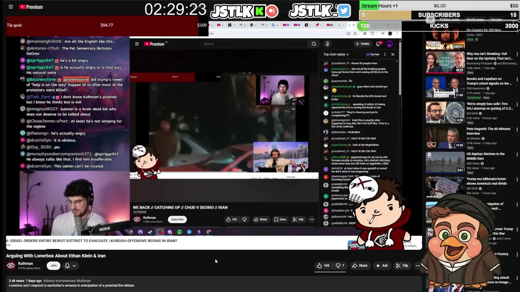The height and width of the screenshot is (292, 520).
Task: Click Steam icon in streamed taskbar
Action: 150,232
